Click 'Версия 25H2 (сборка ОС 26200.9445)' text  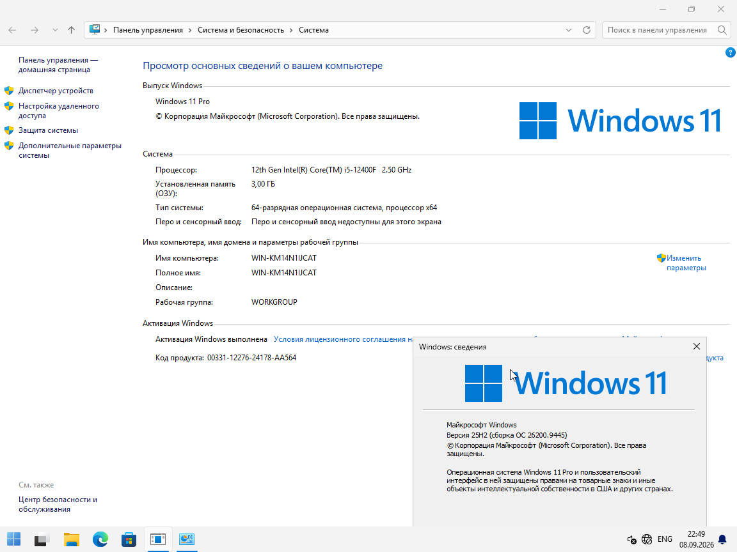click(507, 435)
